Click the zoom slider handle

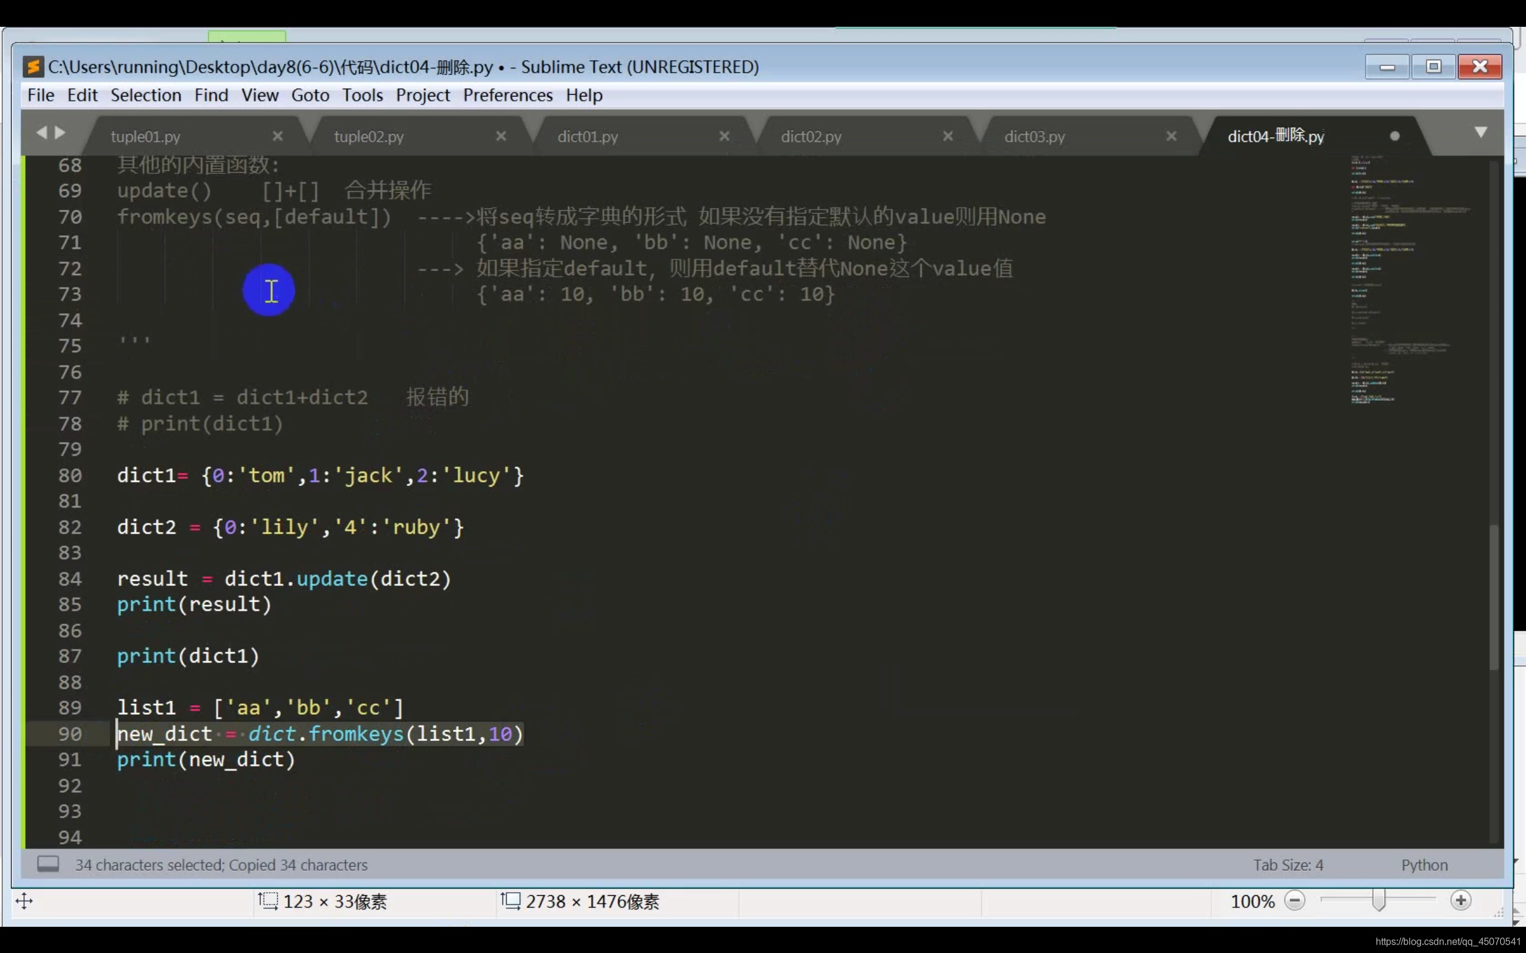tap(1378, 901)
